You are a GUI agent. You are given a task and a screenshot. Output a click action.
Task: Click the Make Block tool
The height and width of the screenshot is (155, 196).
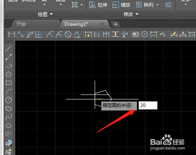pyautogui.click(x=9, y=151)
